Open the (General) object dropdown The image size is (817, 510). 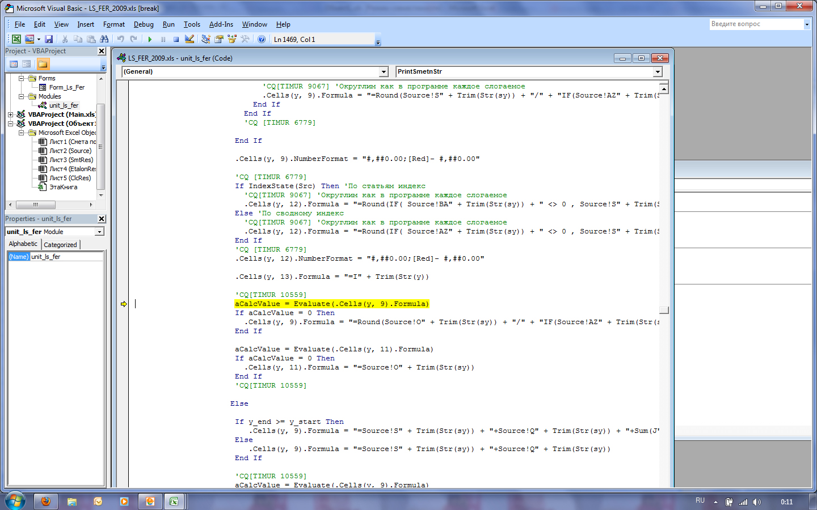384,71
